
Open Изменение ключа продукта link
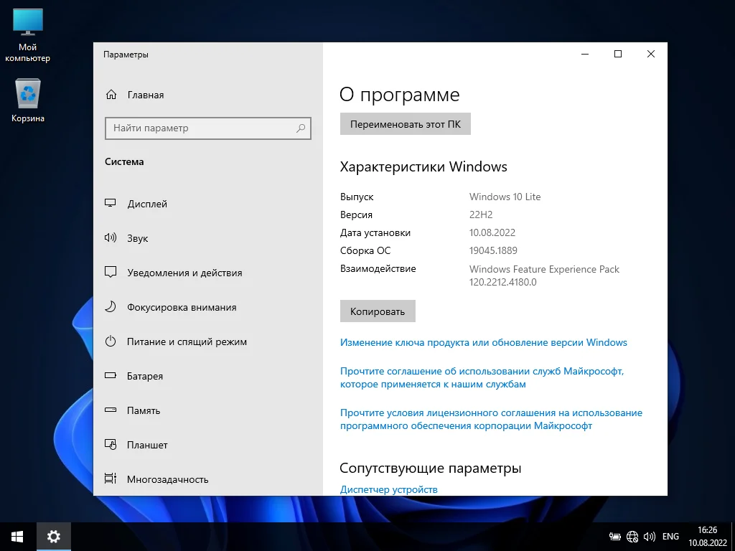pyautogui.click(x=483, y=342)
